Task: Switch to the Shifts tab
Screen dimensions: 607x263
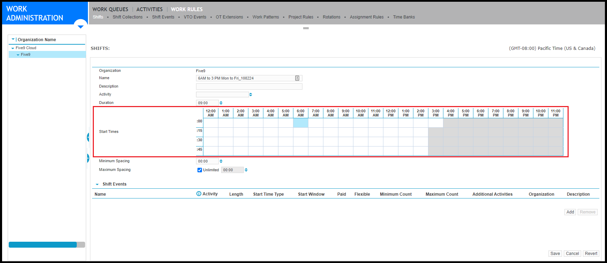Action: point(98,17)
